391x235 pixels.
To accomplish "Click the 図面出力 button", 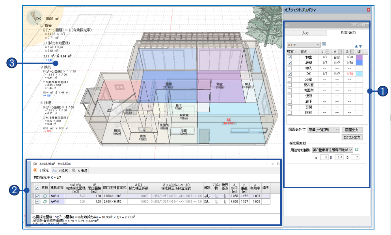I will (352, 130).
